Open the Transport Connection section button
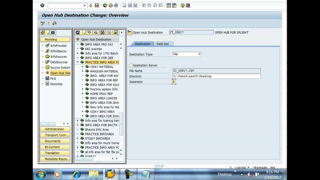320x180 pixels. (x=55, y=135)
